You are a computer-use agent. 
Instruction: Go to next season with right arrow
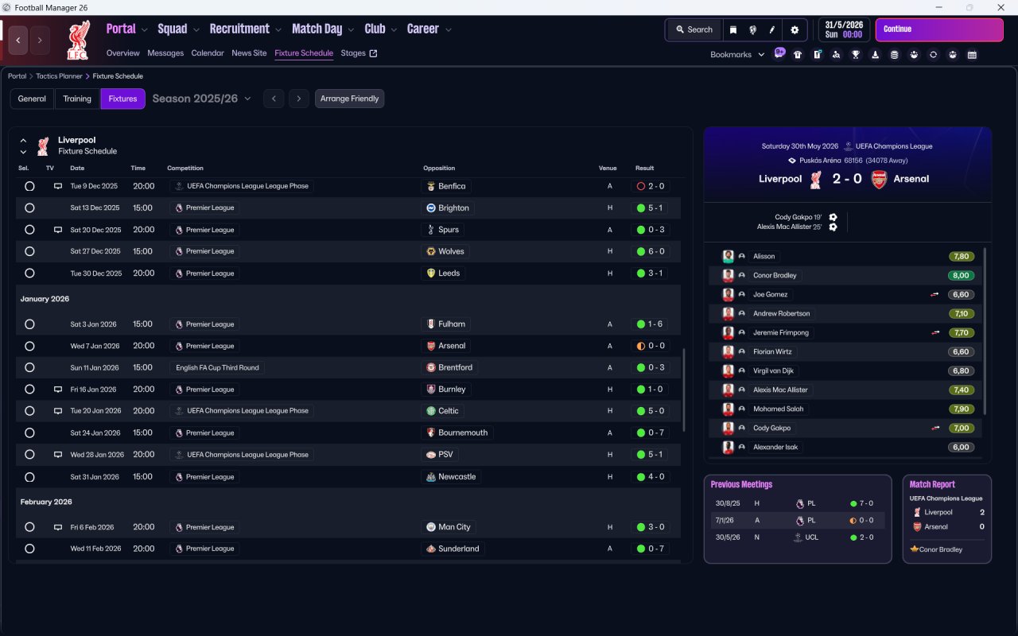click(299, 99)
